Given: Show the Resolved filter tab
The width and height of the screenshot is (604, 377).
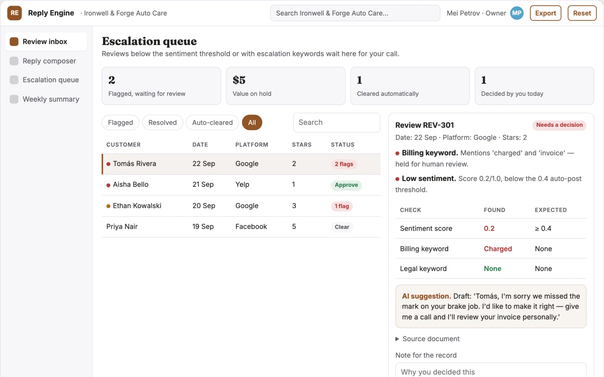Looking at the screenshot, I should click(x=162, y=123).
